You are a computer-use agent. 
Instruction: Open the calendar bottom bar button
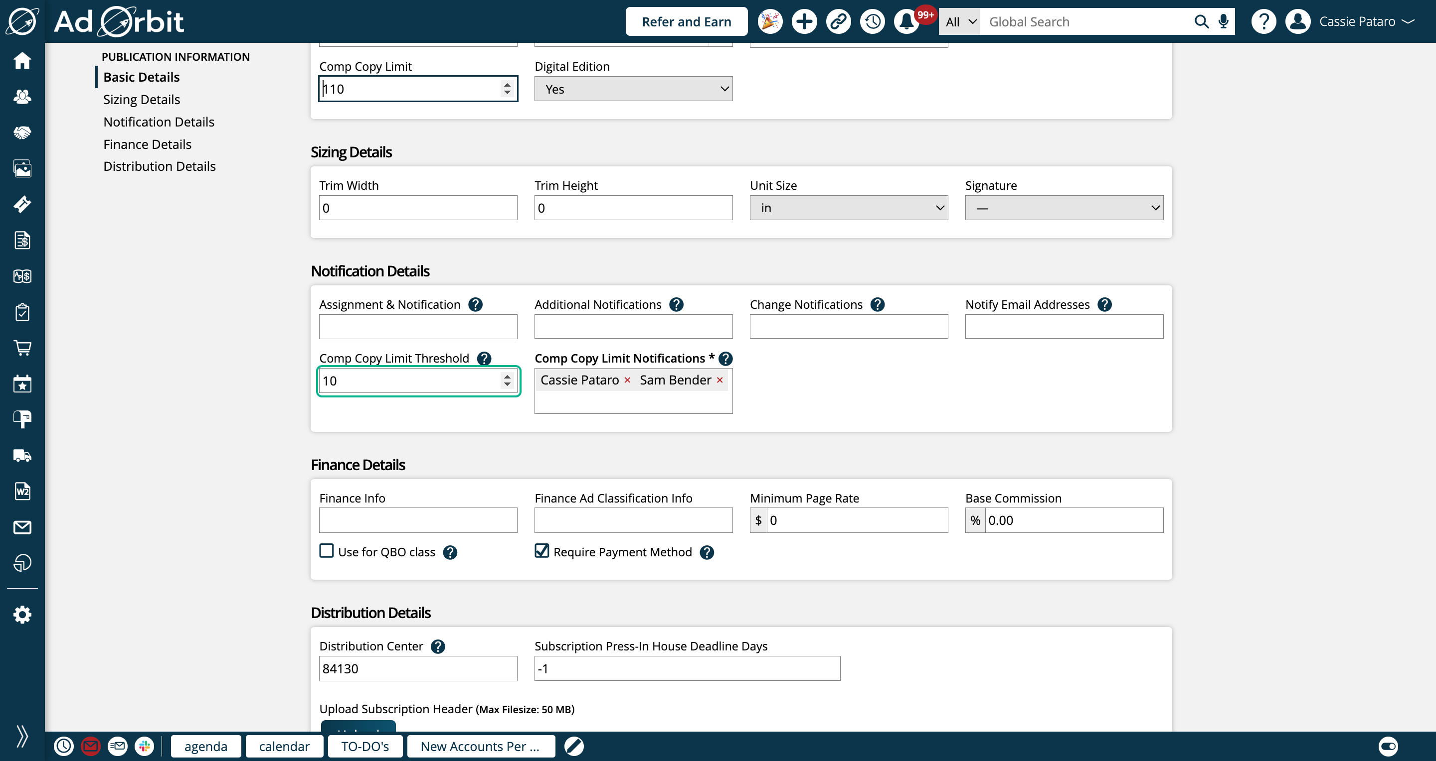point(284,746)
